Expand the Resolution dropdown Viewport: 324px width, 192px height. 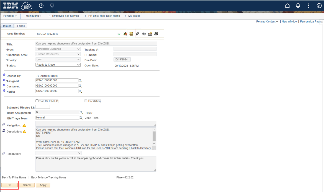pyautogui.click(x=58, y=153)
